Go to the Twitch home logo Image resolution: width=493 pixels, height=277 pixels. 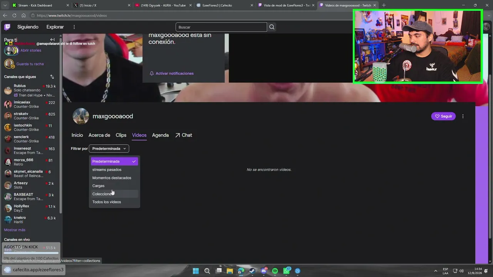click(x=7, y=27)
